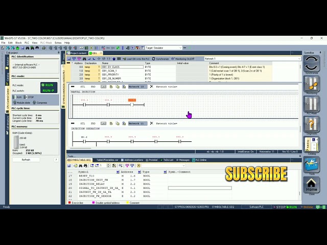Image resolution: width=327 pixels, height=245 pixels.
Task: Open the Network 1 selection dropdown
Action: coord(299,59)
